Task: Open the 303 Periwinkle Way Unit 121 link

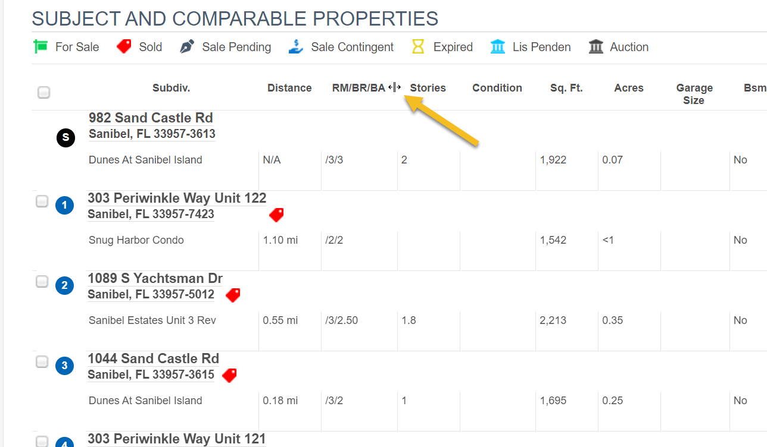Action: pyautogui.click(x=177, y=439)
